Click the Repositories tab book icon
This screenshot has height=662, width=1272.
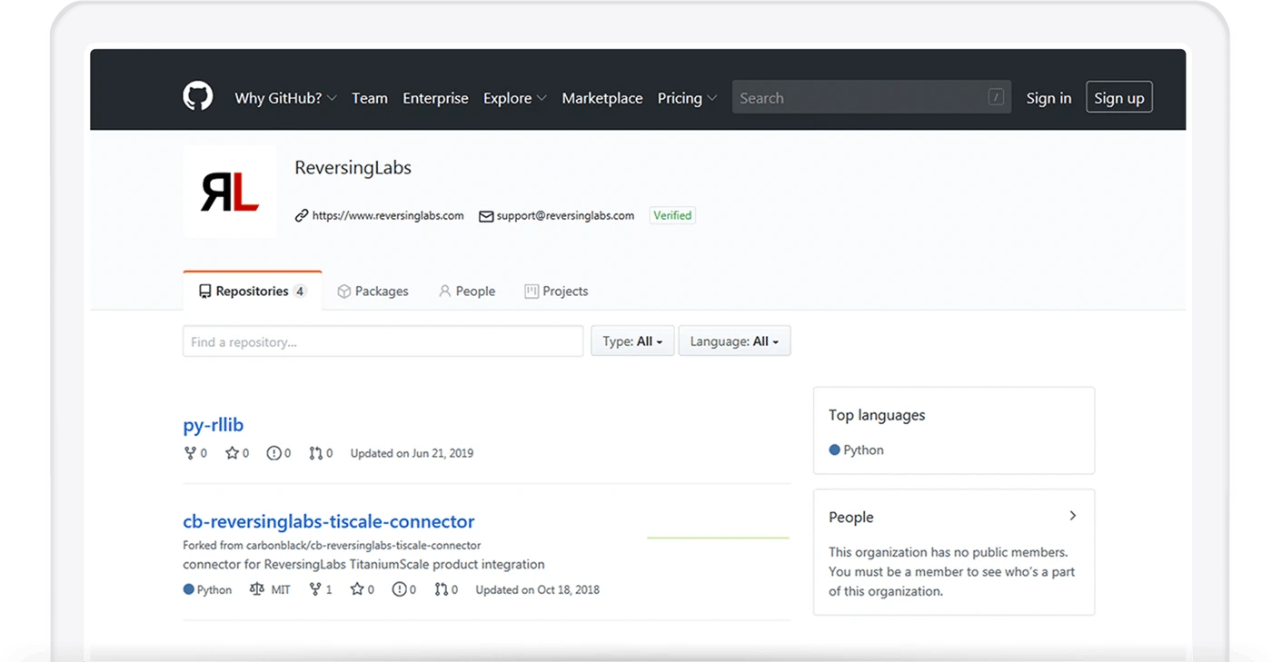[x=204, y=291]
